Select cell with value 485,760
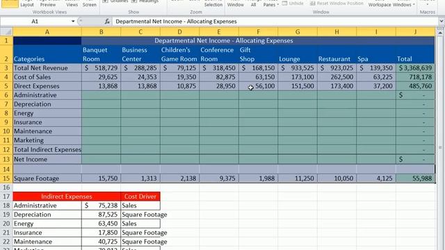The image size is (445, 250). pos(415,86)
